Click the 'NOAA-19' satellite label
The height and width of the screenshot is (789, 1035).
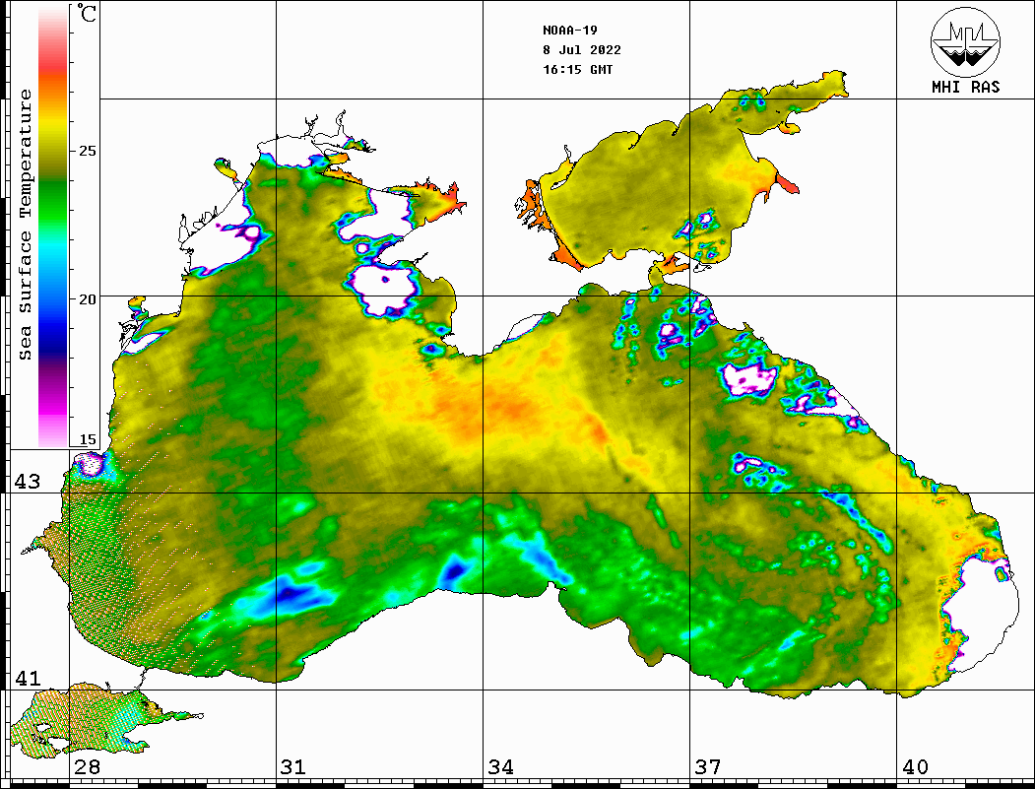(569, 31)
